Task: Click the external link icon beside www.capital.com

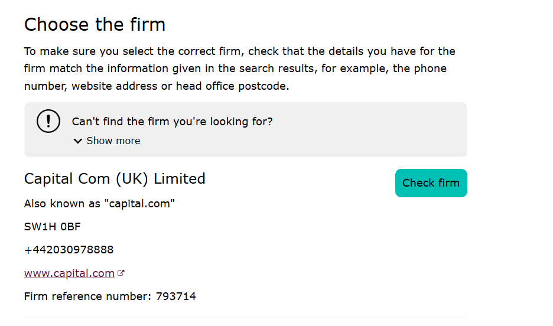Action: point(121,273)
